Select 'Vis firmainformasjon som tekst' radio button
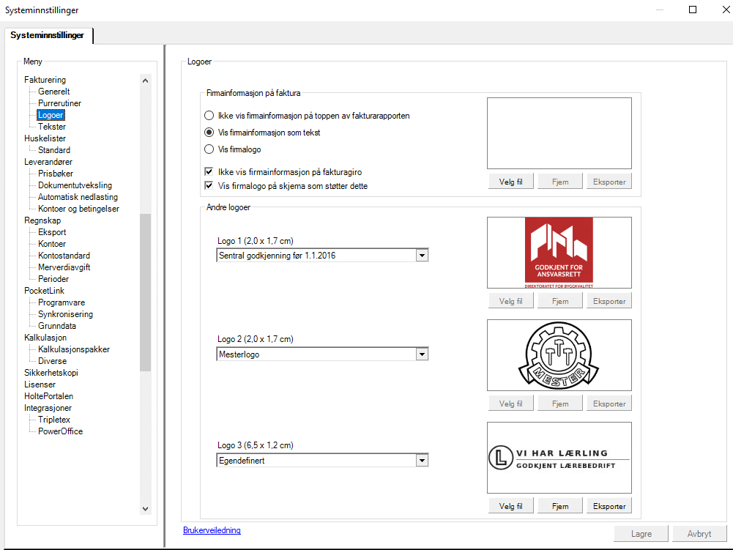 [x=209, y=133]
